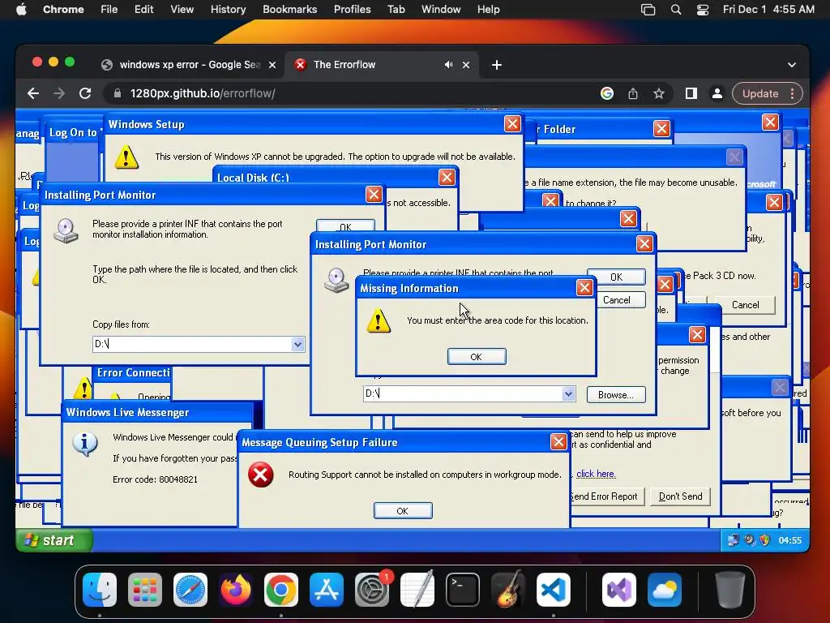
Task: Open the File menu
Action: 109,10
